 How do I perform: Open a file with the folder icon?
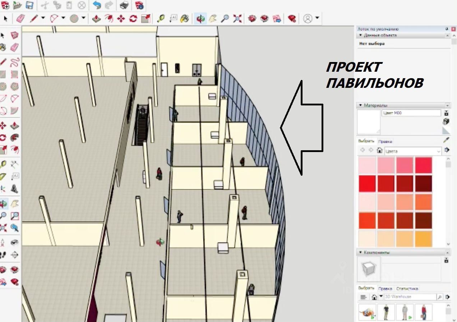pos(17,5)
